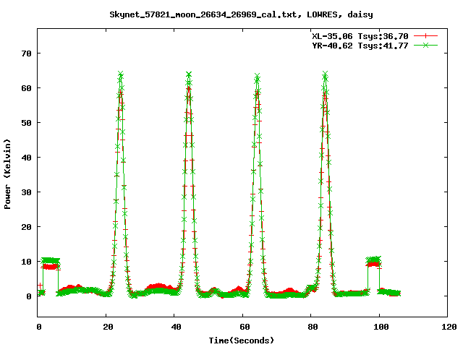Click the Power (Kelvin) y-axis label

[7, 174]
